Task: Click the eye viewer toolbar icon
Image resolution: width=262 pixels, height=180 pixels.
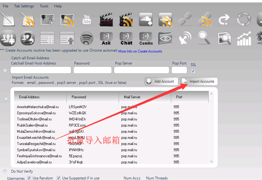Action: 165,38
